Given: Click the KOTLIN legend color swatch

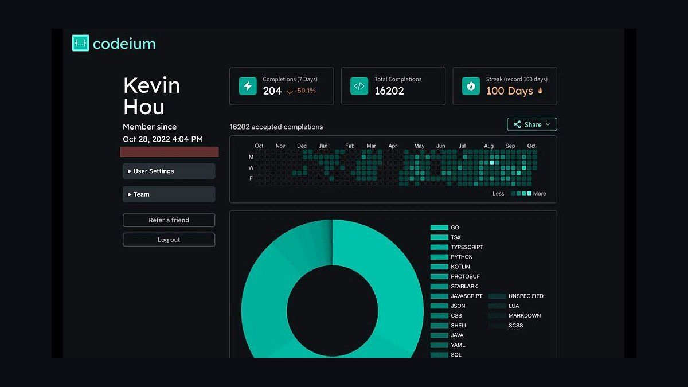Looking at the screenshot, I should tap(439, 267).
